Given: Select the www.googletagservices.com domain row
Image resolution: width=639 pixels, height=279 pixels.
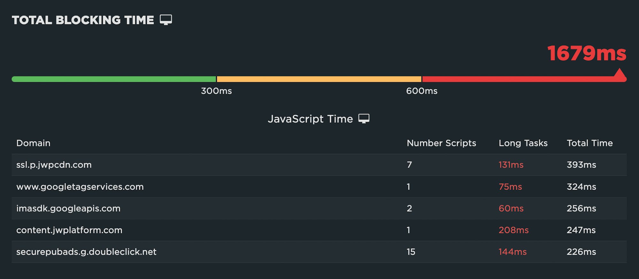Looking at the screenshot, I should coord(80,187).
